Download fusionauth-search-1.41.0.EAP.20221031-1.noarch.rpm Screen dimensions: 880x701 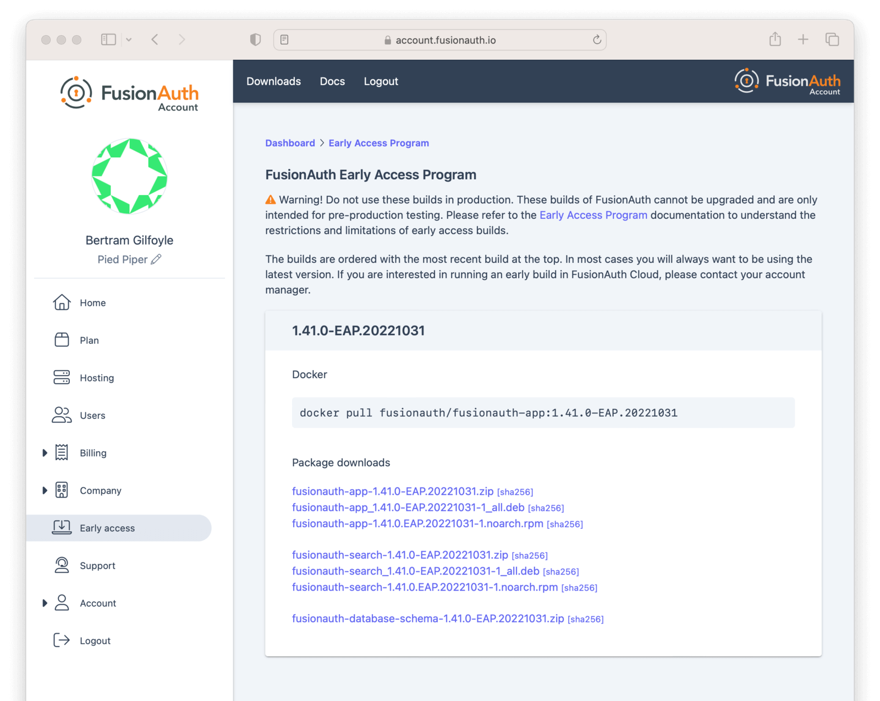tap(425, 587)
